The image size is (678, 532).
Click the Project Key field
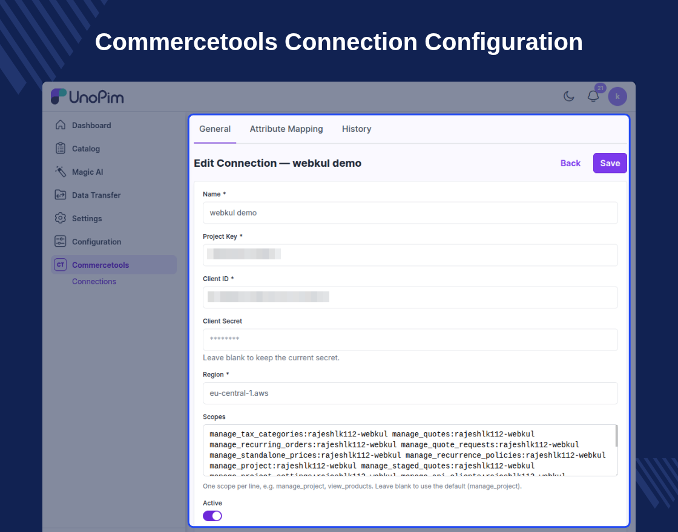tap(410, 255)
